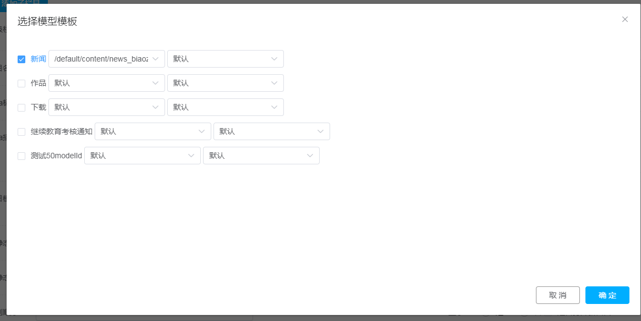
Task: Open first 默认 dropdown for 下载
Action: tap(106, 107)
